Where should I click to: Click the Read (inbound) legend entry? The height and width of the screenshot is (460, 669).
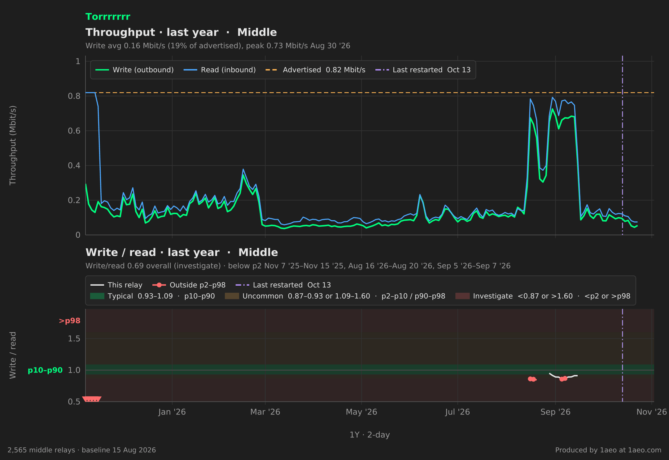(x=220, y=70)
